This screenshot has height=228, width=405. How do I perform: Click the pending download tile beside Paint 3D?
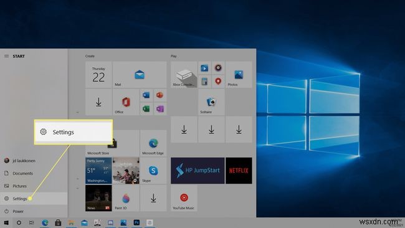[153, 198]
